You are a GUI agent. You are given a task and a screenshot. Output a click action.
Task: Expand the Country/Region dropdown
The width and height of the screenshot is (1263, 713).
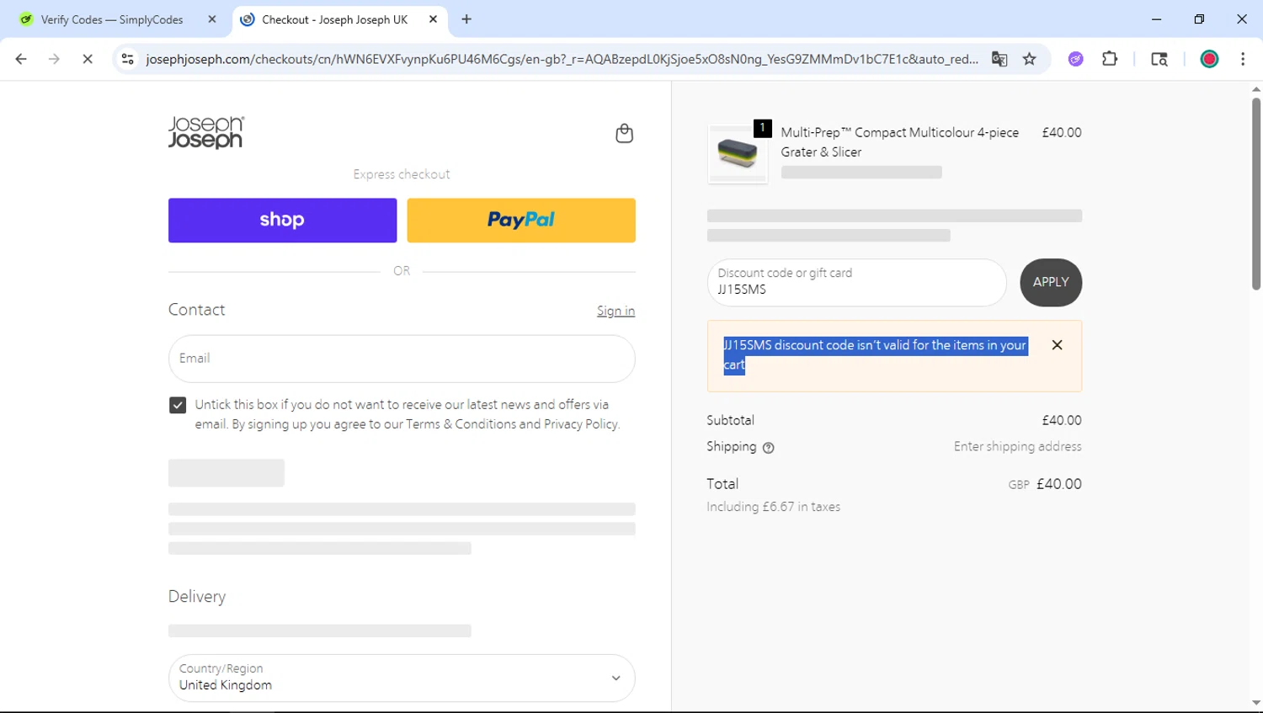point(402,678)
